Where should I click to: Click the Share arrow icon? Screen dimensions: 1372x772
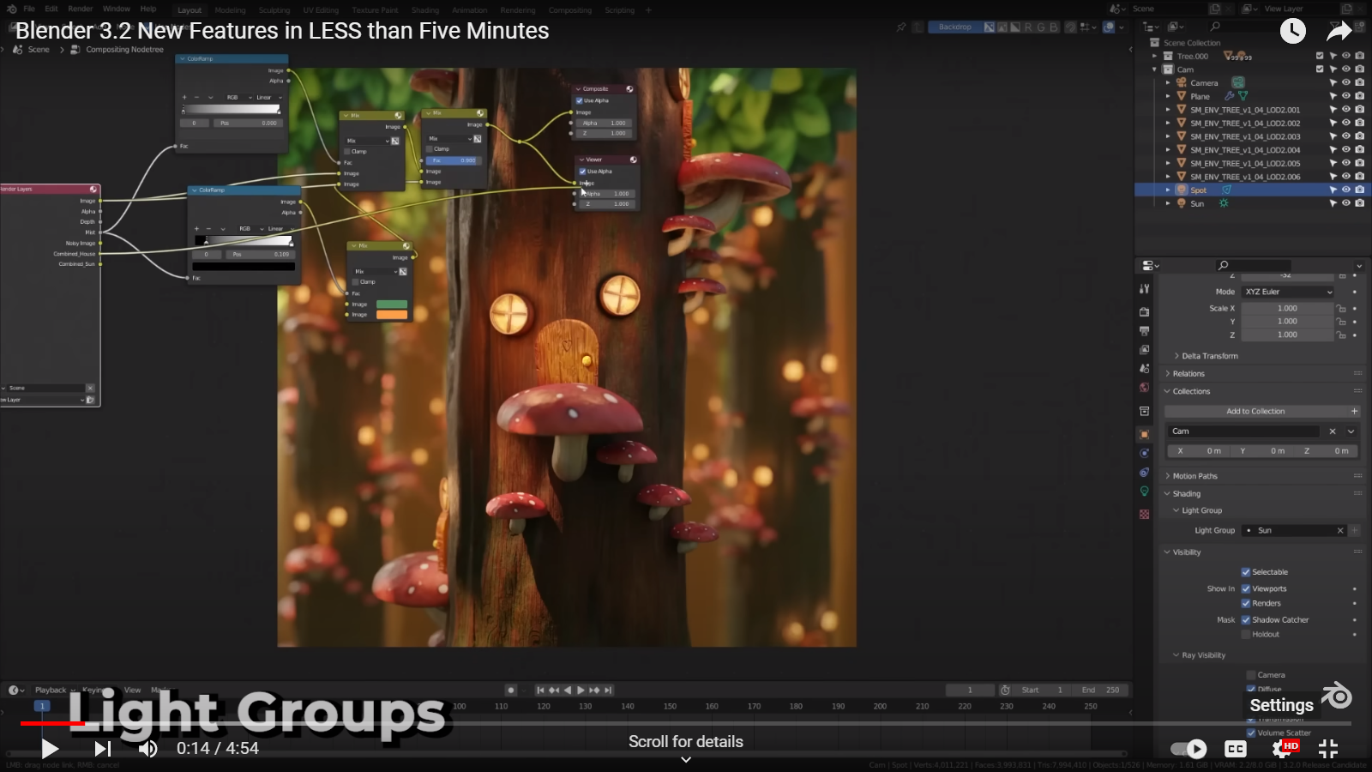click(1339, 32)
